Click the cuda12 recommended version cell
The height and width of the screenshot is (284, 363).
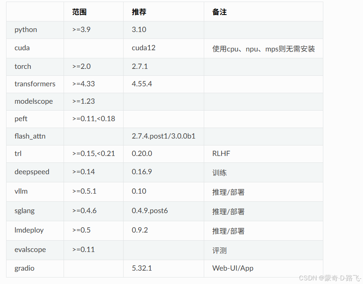click(x=143, y=48)
